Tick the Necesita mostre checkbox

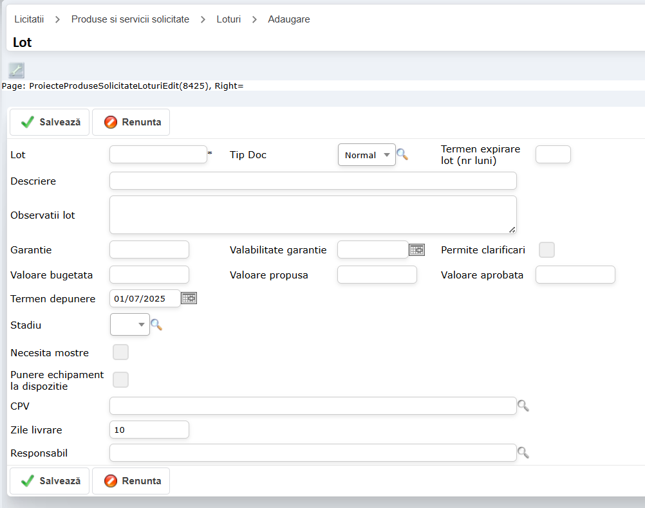120,352
